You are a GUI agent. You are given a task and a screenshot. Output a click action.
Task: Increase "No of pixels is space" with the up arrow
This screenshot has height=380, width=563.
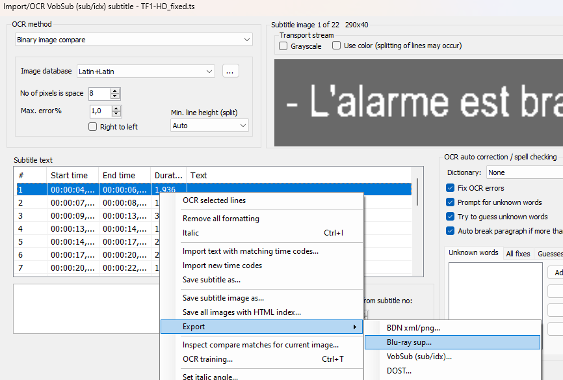coord(116,90)
